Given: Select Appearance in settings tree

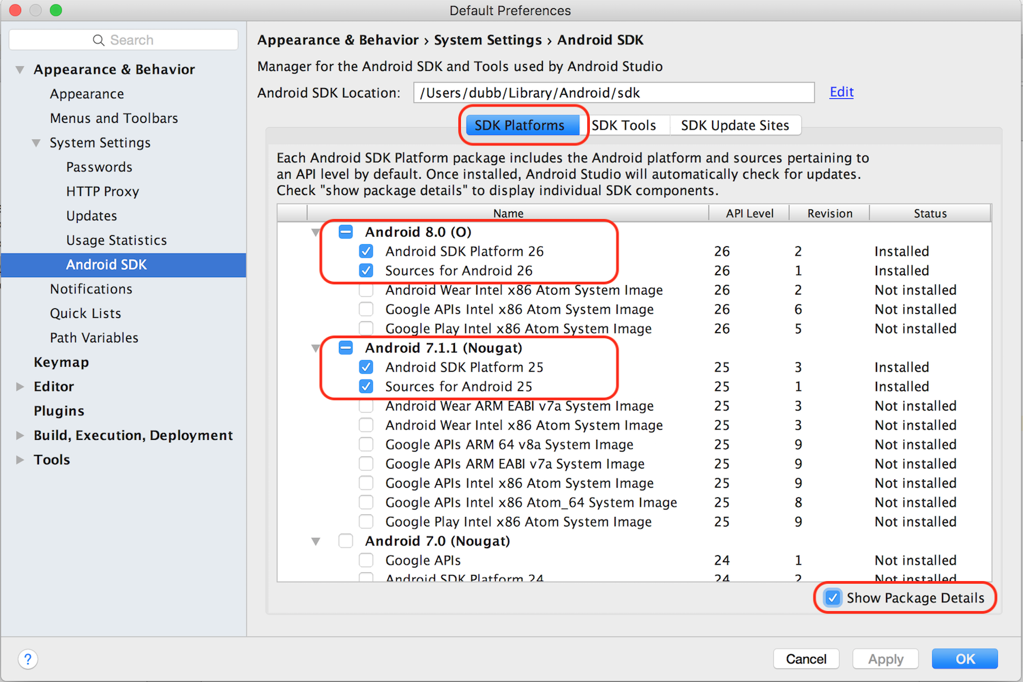Looking at the screenshot, I should click(87, 94).
